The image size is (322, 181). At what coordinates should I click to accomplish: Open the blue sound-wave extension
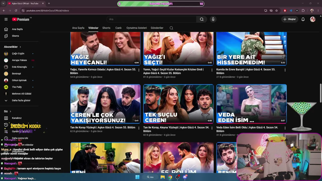[291, 11]
